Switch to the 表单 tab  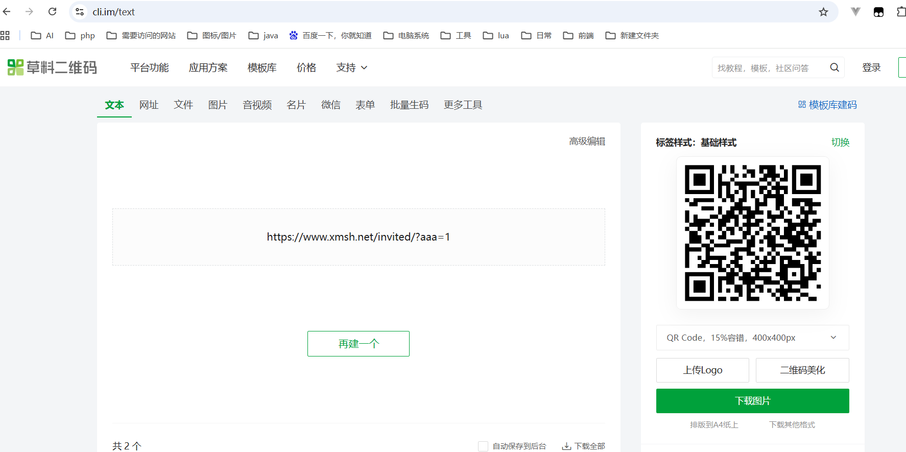365,105
